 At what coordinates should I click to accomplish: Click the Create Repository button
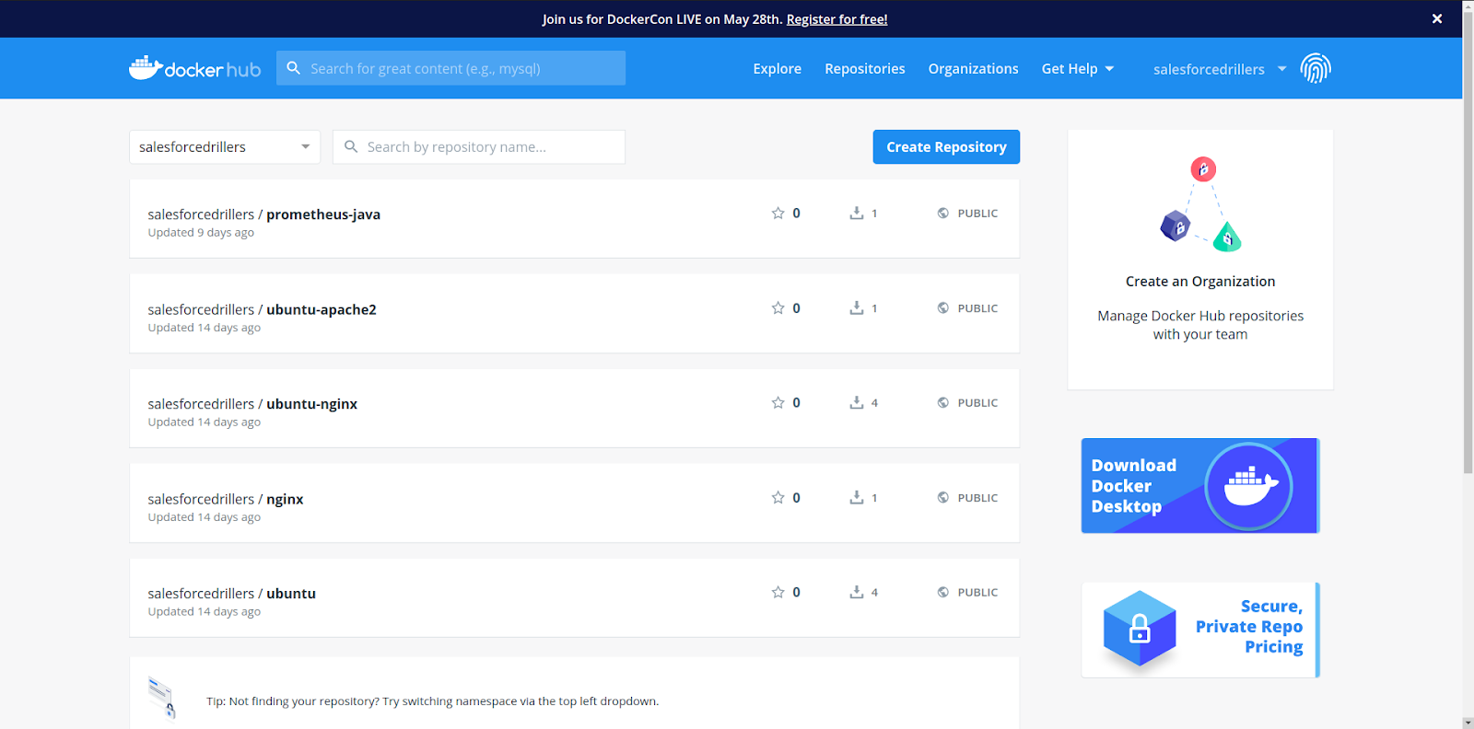pyautogui.click(x=946, y=147)
